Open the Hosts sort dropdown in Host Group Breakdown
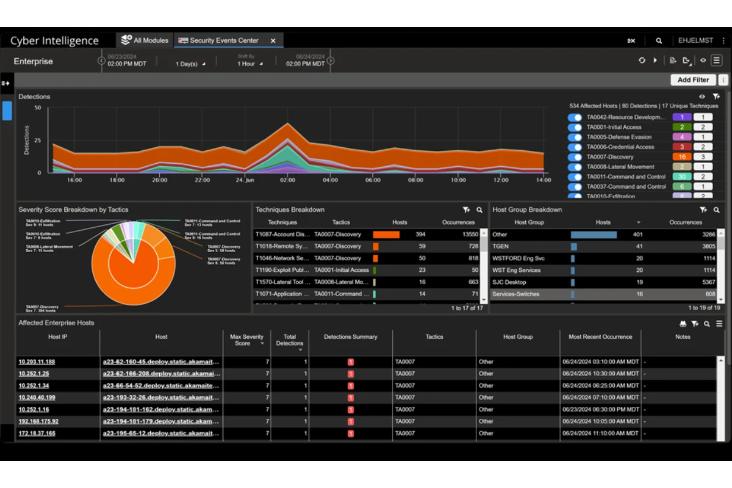The width and height of the screenshot is (732, 488). (x=640, y=222)
